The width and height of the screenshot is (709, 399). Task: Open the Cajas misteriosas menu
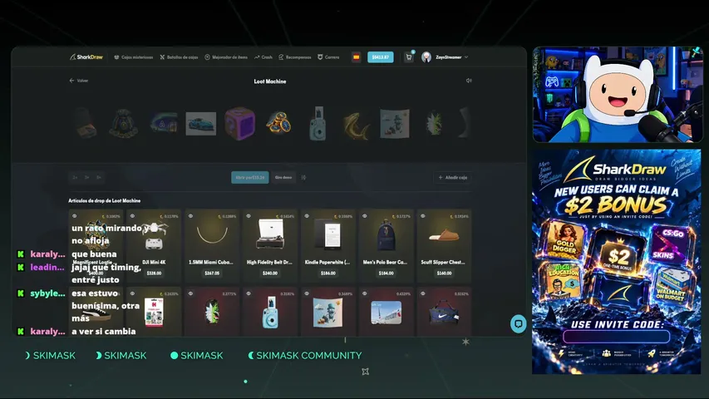click(133, 57)
